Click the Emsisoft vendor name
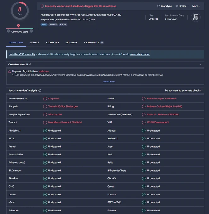 click(112, 194)
